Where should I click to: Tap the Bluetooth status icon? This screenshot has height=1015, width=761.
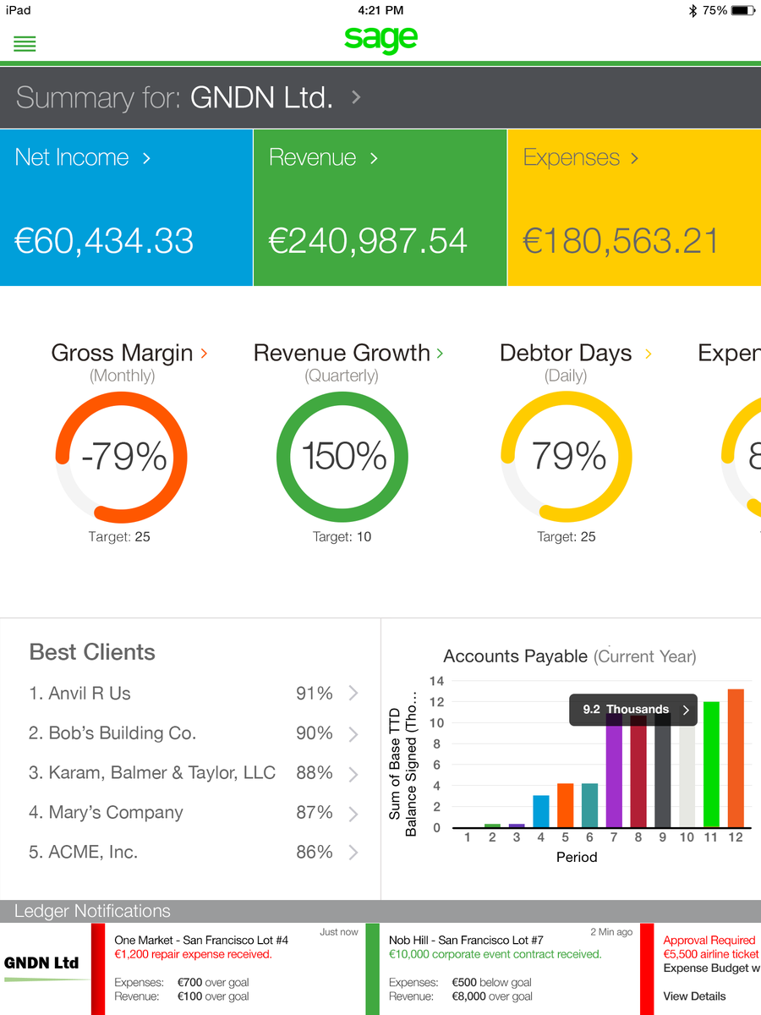(692, 10)
